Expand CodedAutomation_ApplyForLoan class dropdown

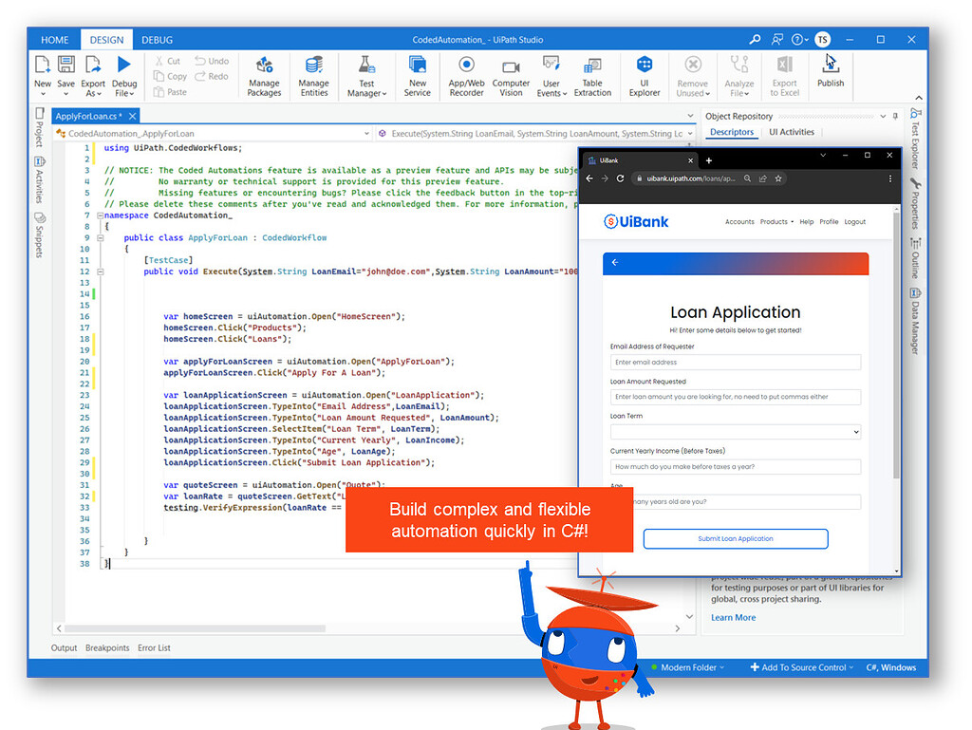click(366, 133)
